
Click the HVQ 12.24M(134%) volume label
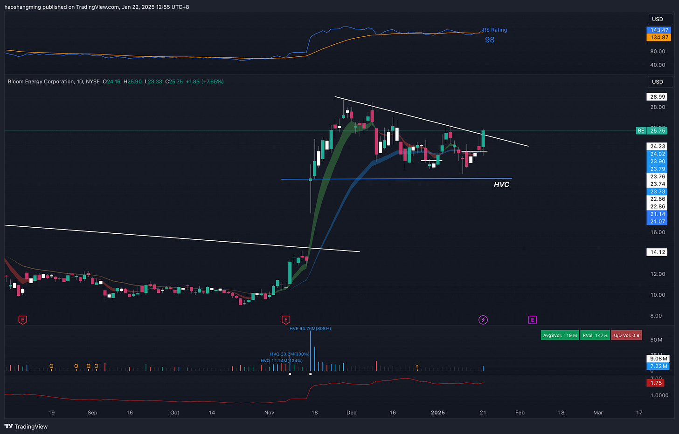282,361
